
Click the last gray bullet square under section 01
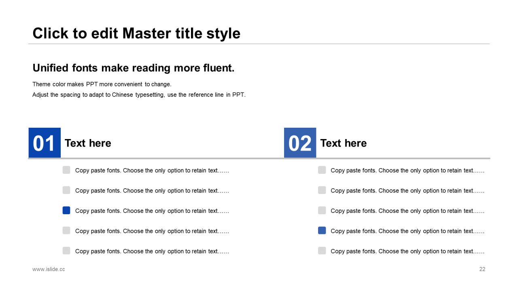coord(66,251)
